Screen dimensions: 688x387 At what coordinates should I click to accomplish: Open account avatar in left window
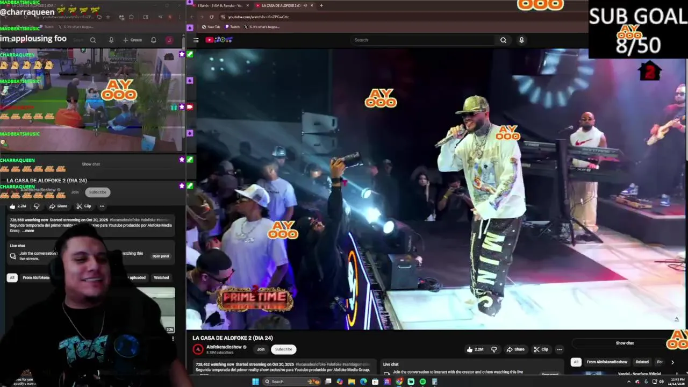[169, 40]
